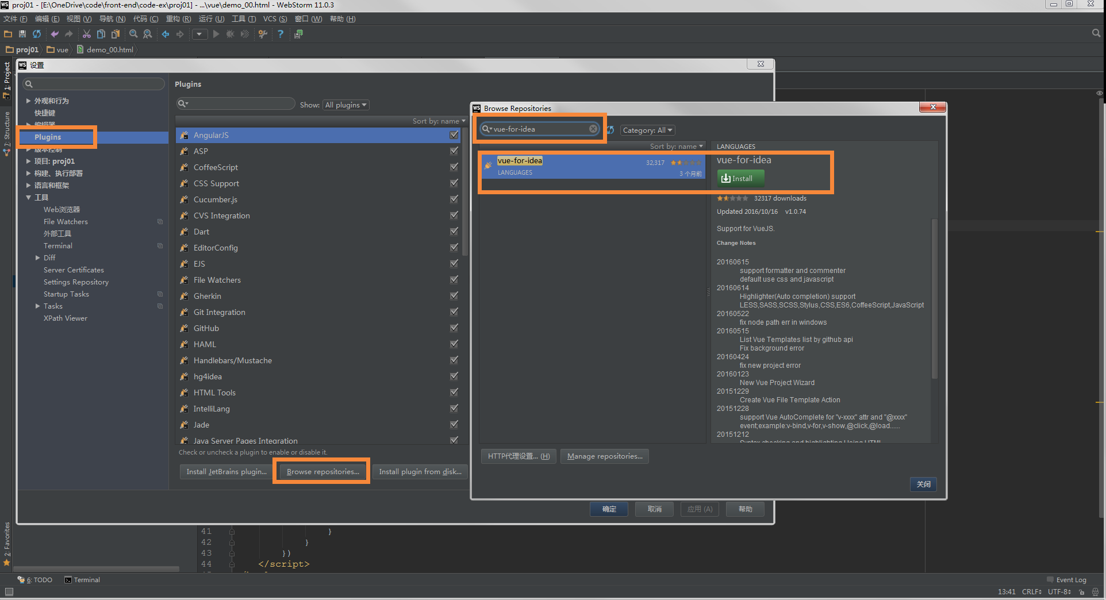
Task: Click the Forward navigation arrow icon
Action: pyautogui.click(x=180, y=34)
